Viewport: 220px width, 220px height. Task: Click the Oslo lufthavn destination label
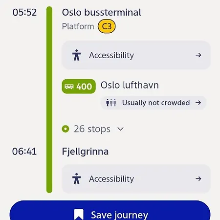click(130, 85)
